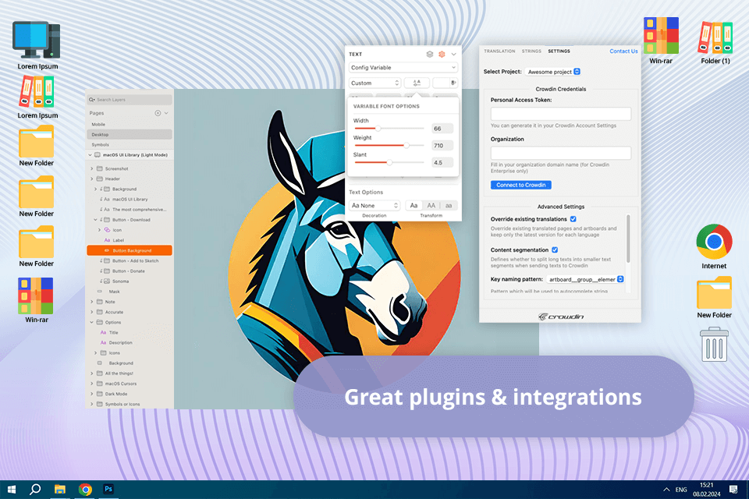Image resolution: width=749 pixels, height=499 pixels.
Task: Click the Width slider handle
Action: [378, 129]
